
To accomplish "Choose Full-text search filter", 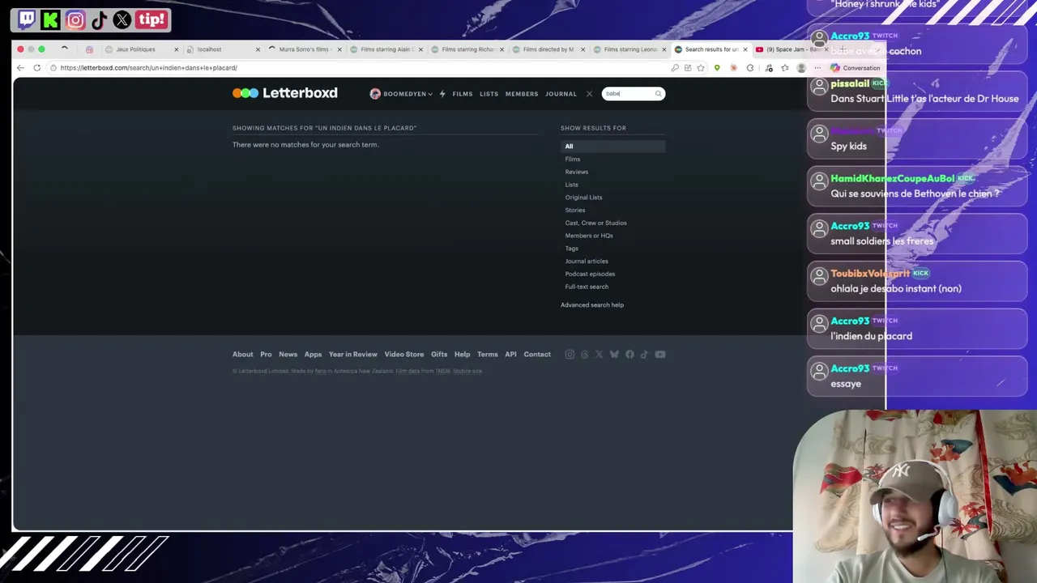I will pyautogui.click(x=587, y=287).
